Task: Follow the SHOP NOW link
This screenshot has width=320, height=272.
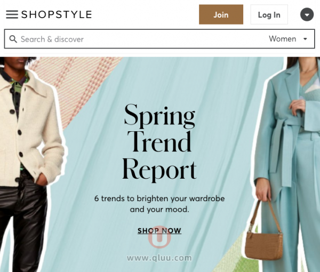Action: click(159, 231)
